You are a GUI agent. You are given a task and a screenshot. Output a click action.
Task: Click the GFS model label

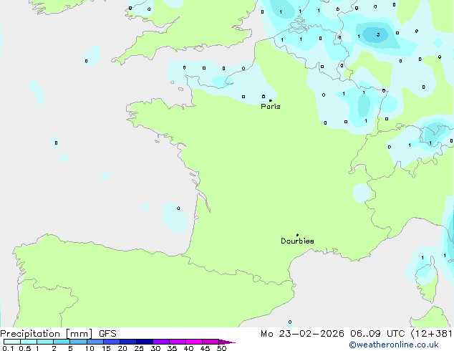click(107, 334)
